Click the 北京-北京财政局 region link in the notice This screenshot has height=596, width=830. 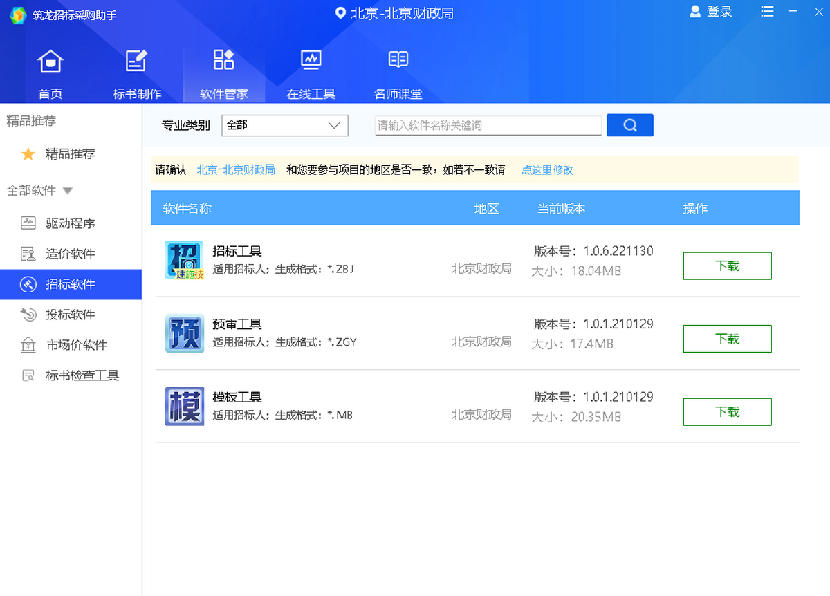pyautogui.click(x=236, y=169)
